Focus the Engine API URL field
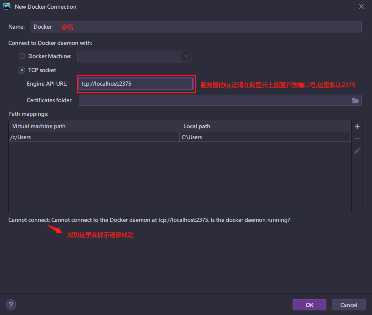The width and height of the screenshot is (372, 315). pos(136,84)
